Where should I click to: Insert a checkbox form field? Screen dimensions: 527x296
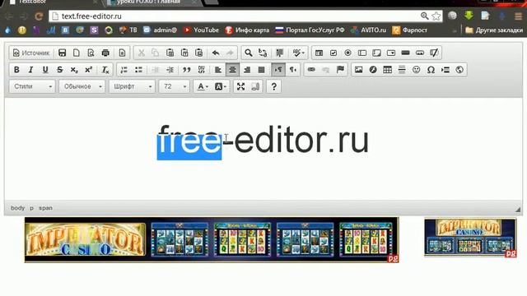[333, 53]
